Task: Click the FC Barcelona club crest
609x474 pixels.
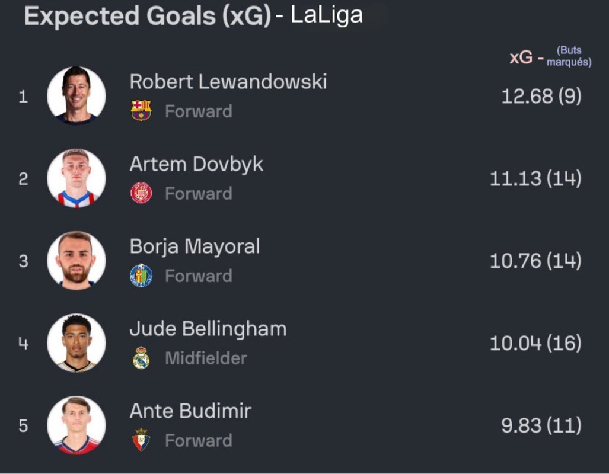Action: (x=141, y=111)
